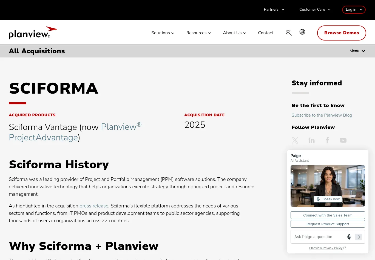
Task: Click the microphone icon in Ask Paige field
Action: click(349, 237)
